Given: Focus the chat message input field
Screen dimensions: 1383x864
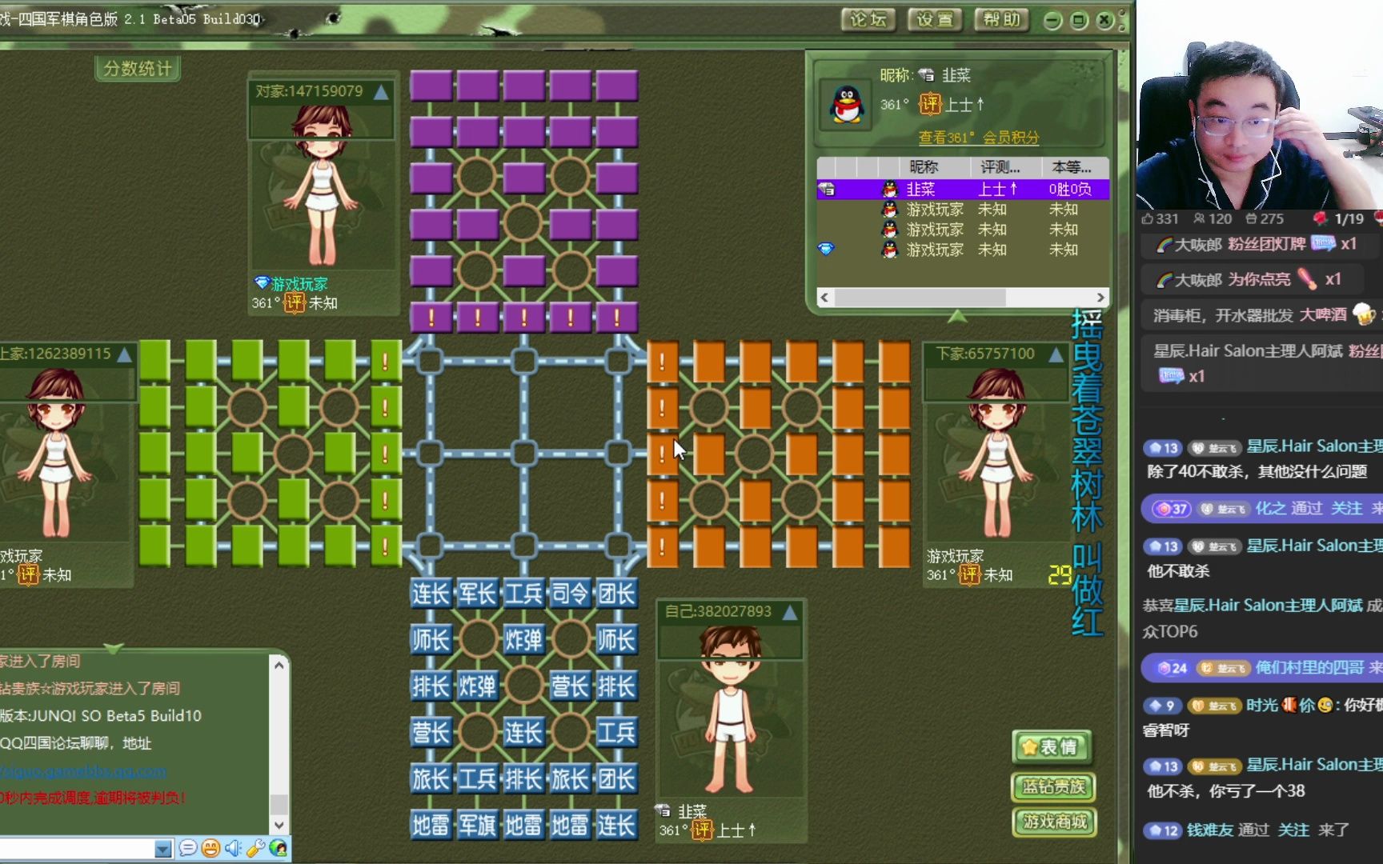Looking at the screenshot, I should (77, 849).
